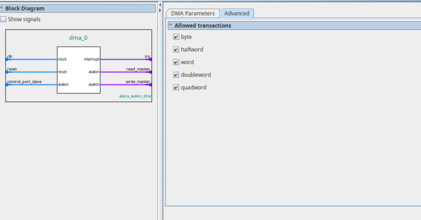Disable the word transaction checkbox
The width and height of the screenshot is (421, 220).
[x=176, y=62]
